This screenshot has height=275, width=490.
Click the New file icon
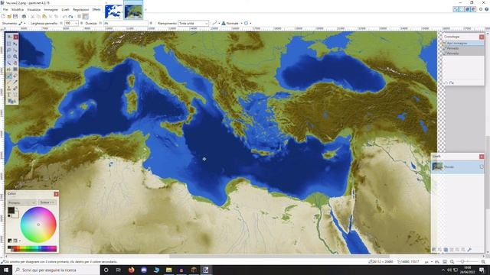(x=3, y=17)
